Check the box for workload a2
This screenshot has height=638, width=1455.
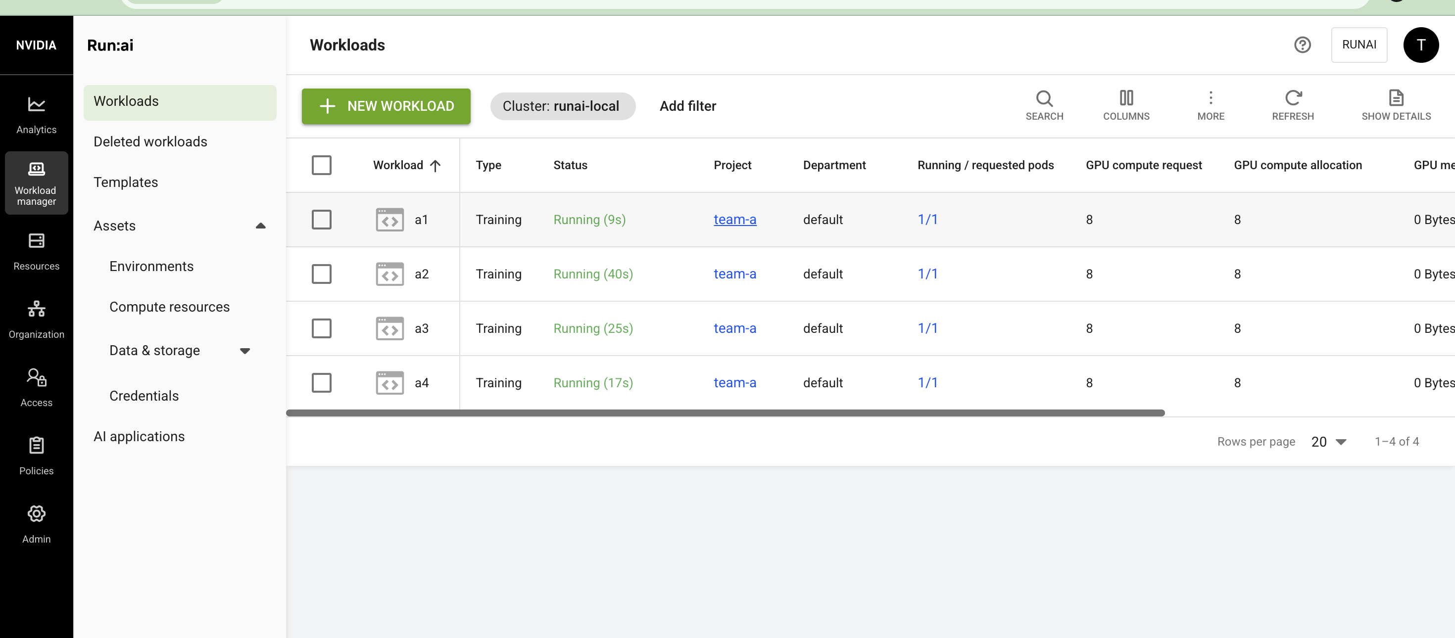(321, 274)
